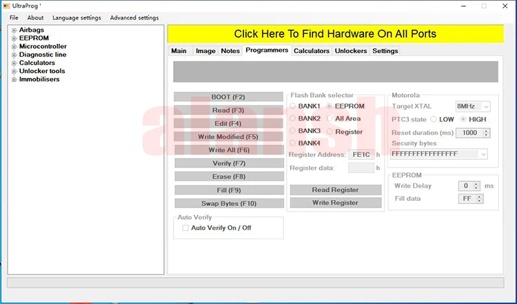Click the Fill (F9) button

[x=229, y=190]
